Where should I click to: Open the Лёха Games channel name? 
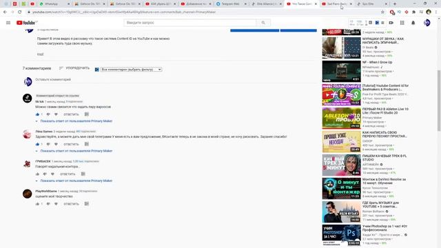44,132
